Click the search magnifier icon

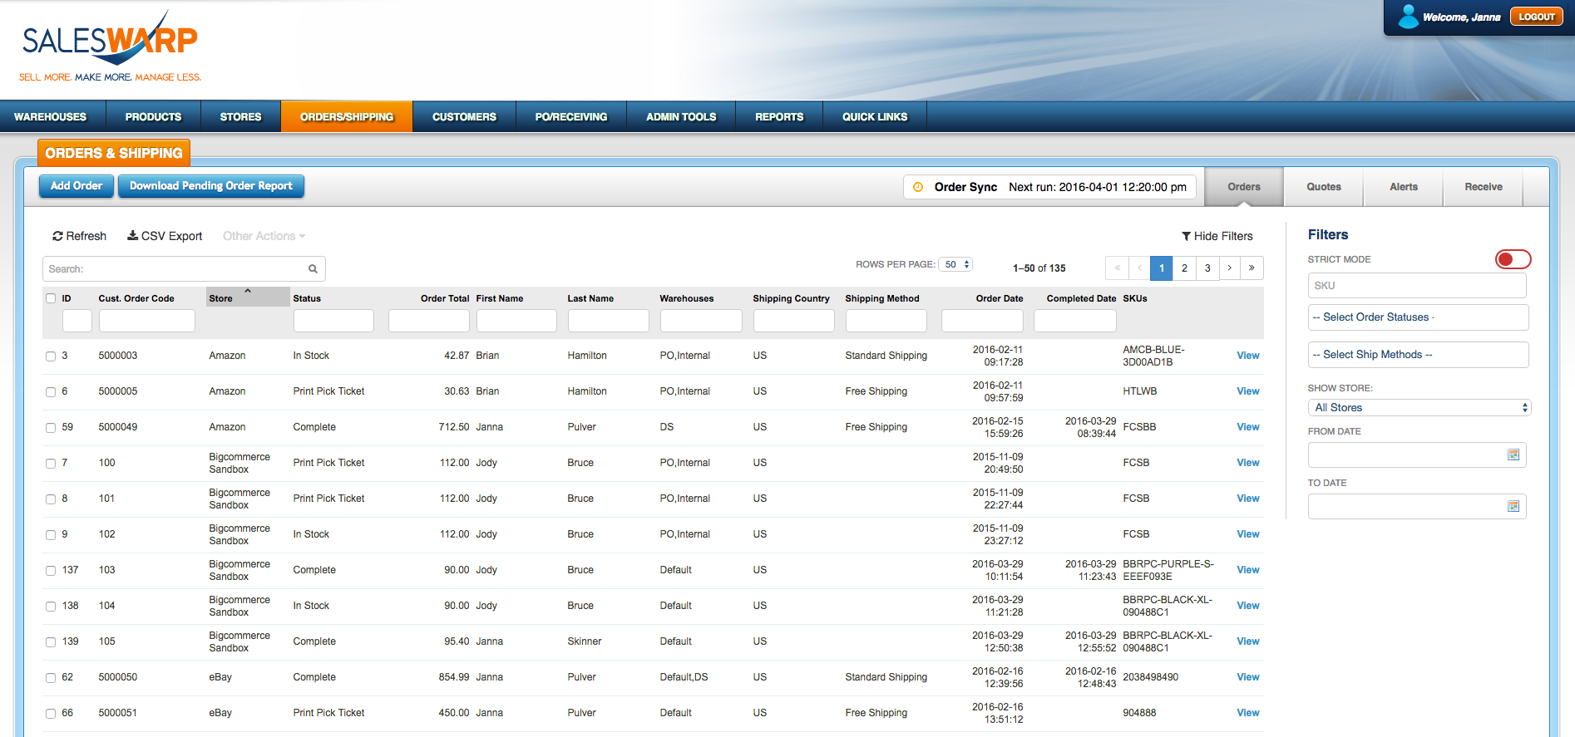313,268
